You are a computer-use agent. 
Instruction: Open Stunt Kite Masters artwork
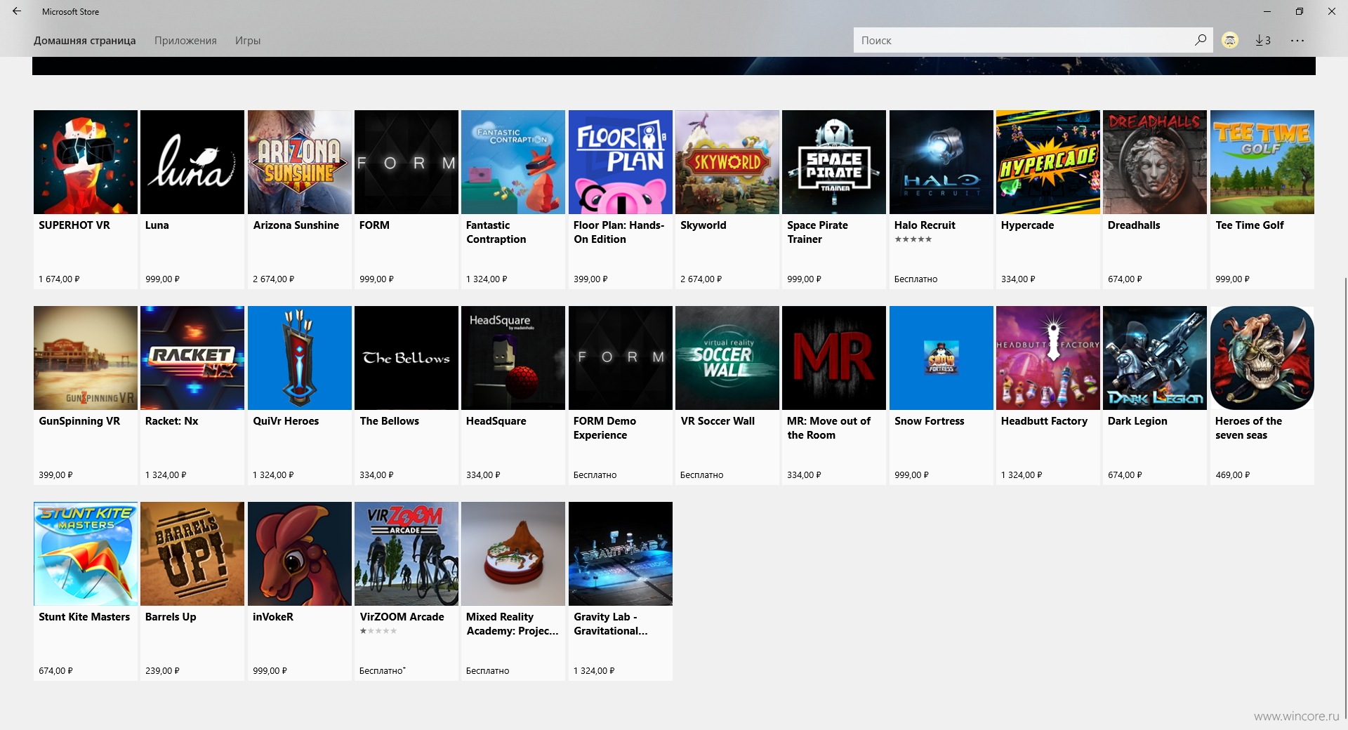coord(86,554)
